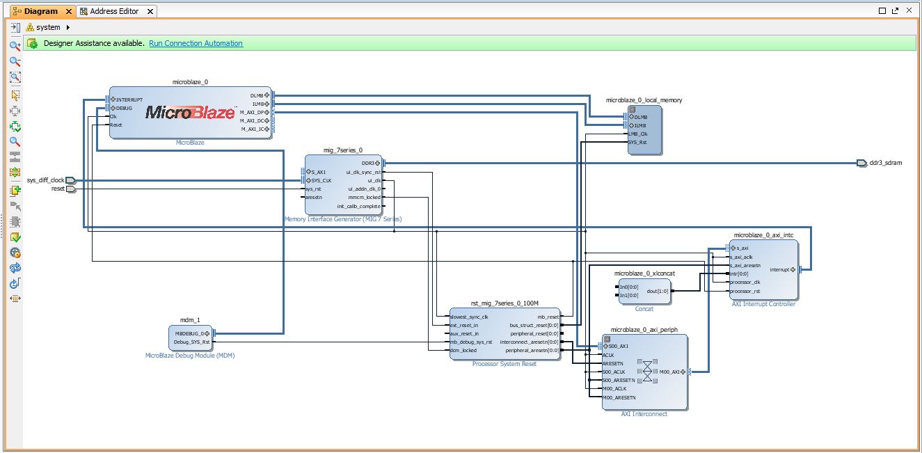922x453 pixels.
Task: Click the green Designer Assistance icon
Action: tap(32, 43)
